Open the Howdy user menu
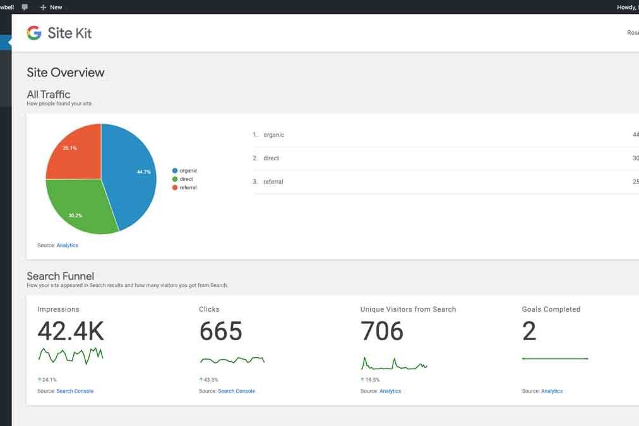Image resolution: width=639 pixels, height=426 pixels. click(627, 7)
